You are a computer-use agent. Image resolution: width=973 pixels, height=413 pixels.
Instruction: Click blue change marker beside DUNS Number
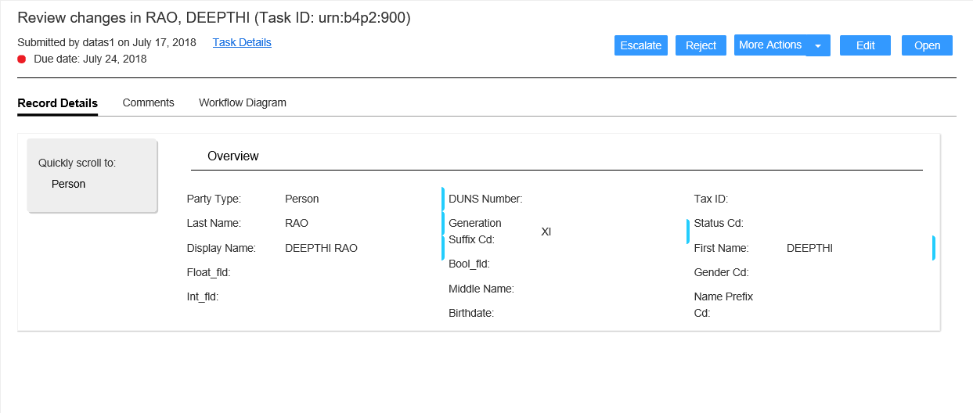coord(443,199)
